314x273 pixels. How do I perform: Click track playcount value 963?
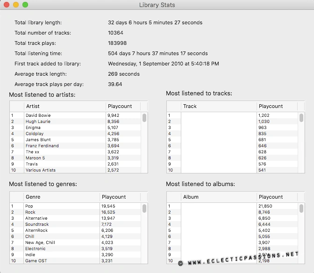tap(262, 128)
